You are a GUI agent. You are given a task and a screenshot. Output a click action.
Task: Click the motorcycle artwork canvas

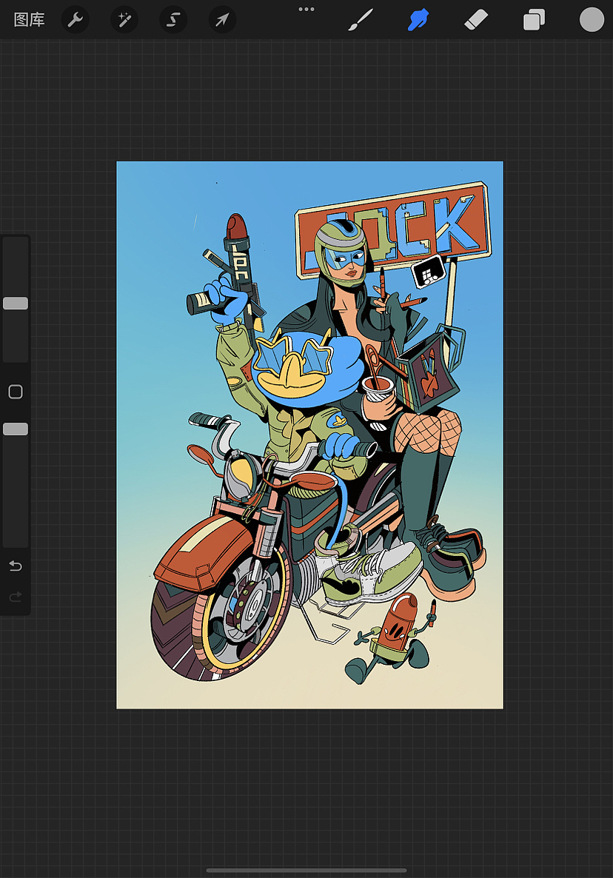coord(309,435)
